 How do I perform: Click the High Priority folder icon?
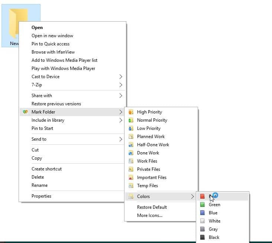pos(131,112)
